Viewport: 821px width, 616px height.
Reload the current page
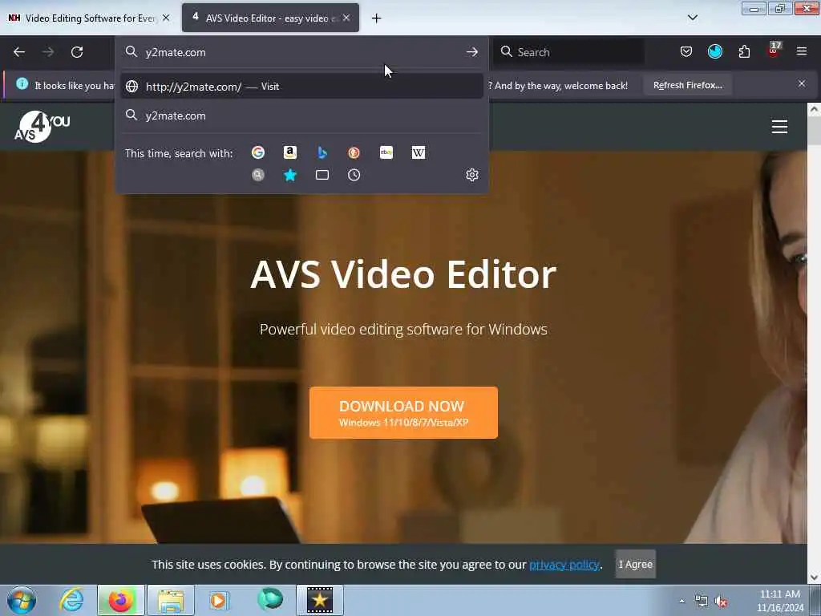pyautogui.click(x=77, y=52)
